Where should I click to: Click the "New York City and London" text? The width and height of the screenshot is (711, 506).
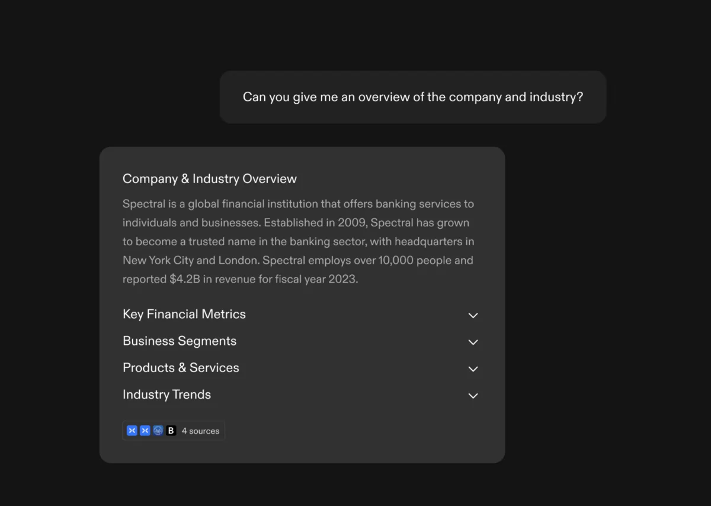[191, 260]
